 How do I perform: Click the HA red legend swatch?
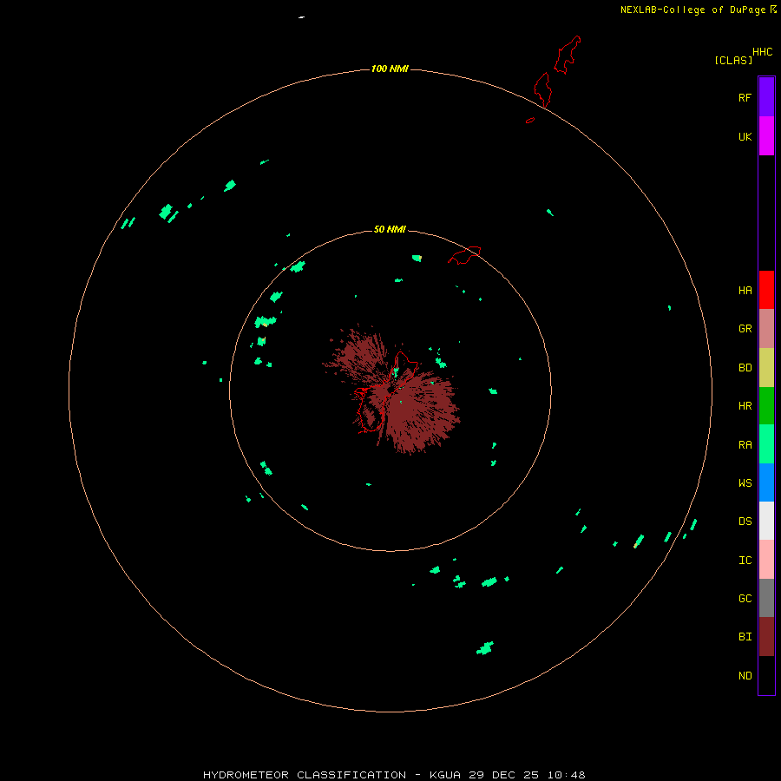click(x=766, y=290)
